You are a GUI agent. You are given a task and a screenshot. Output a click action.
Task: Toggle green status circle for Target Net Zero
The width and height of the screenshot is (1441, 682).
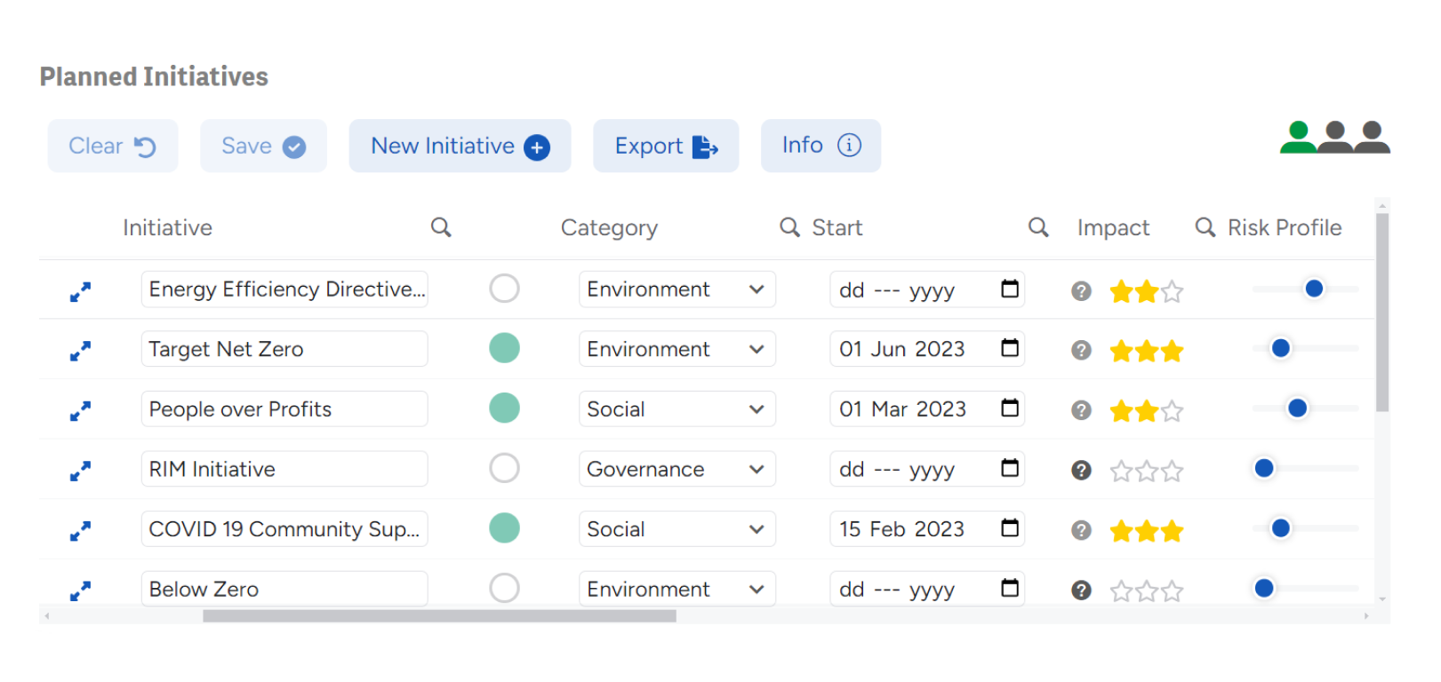504,348
